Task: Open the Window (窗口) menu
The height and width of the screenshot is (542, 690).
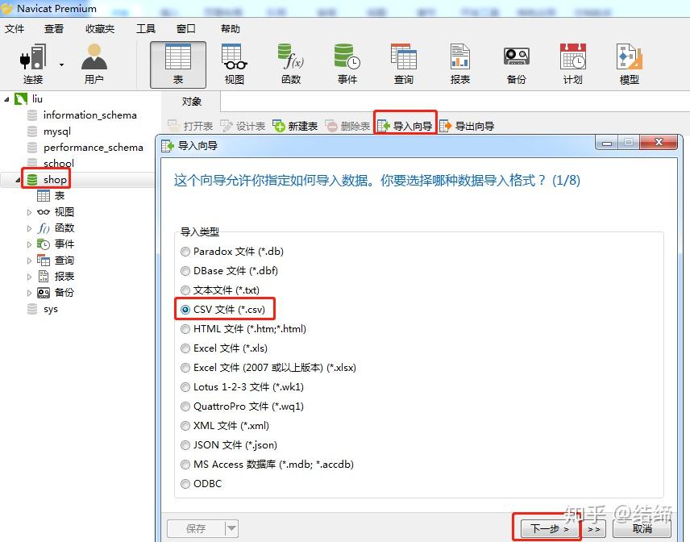Action: [x=185, y=28]
